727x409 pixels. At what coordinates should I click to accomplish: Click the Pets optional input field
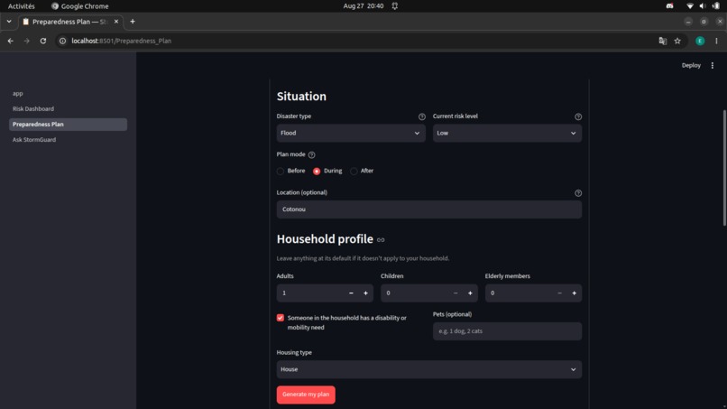(507, 331)
